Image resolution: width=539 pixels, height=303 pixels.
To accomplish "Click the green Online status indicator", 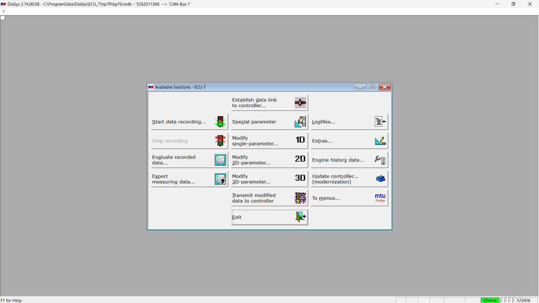I will pos(490,300).
